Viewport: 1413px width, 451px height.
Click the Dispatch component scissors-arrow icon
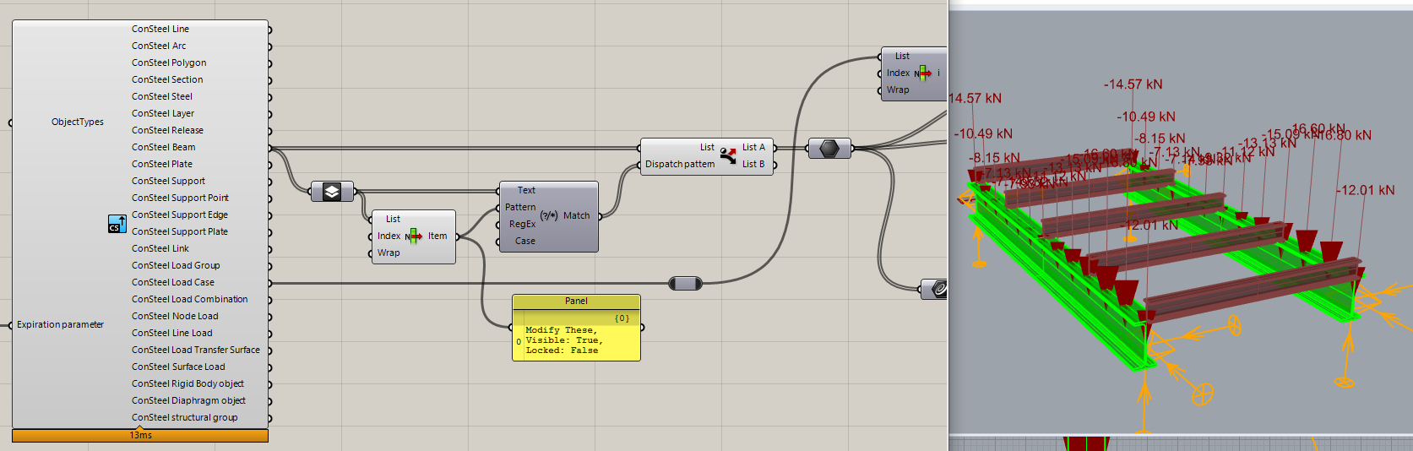point(728,155)
